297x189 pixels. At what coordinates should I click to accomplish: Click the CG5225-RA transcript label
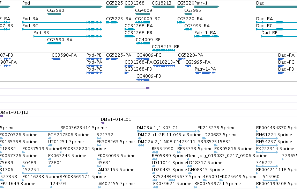tap(119, 19)
